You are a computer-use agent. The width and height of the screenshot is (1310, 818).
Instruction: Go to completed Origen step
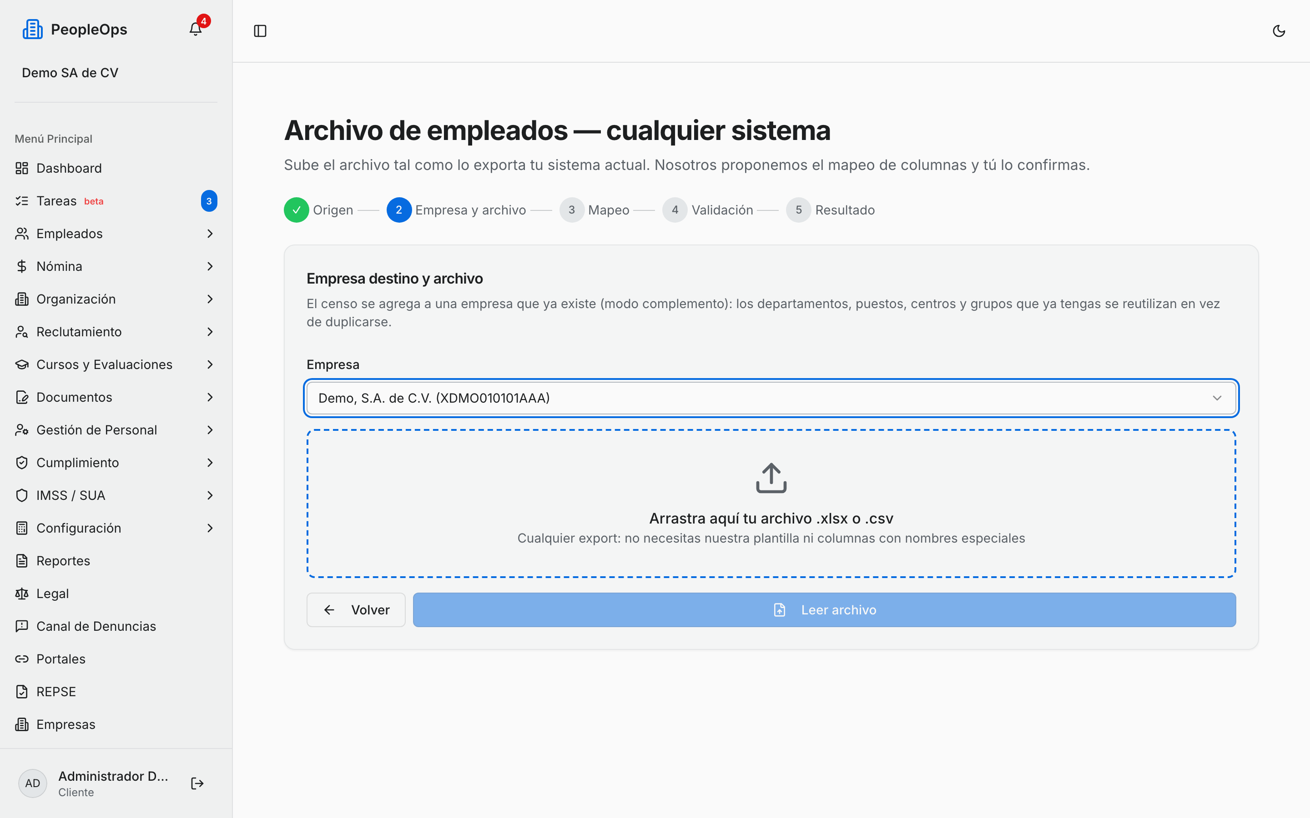point(318,210)
